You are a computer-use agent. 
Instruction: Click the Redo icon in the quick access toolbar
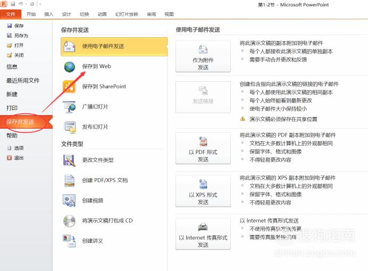(x=32, y=4)
